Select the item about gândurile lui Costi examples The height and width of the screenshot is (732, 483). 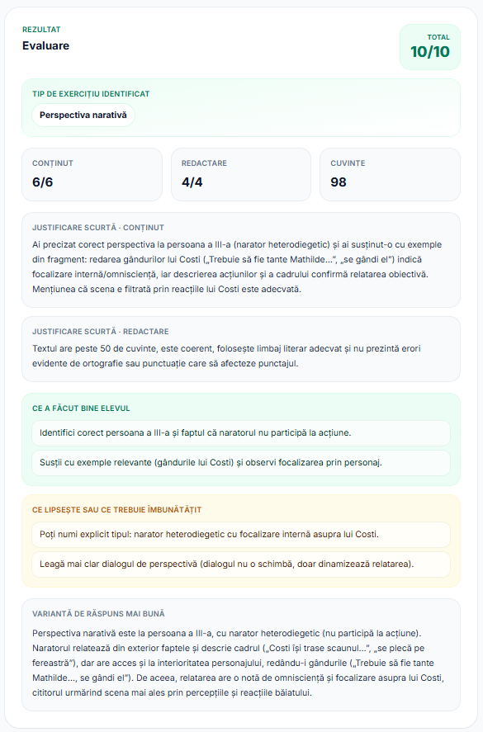[x=241, y=463]
